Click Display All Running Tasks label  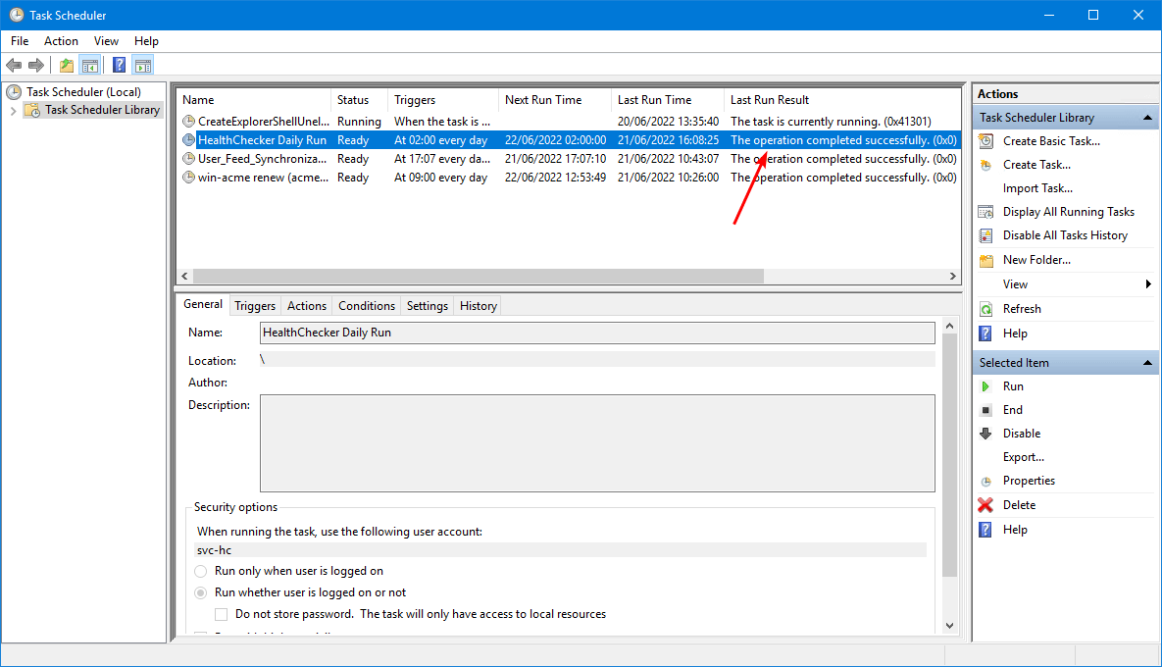coord(1069,212)
